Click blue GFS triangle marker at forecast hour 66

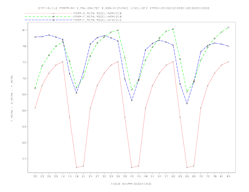click(187, 103)
